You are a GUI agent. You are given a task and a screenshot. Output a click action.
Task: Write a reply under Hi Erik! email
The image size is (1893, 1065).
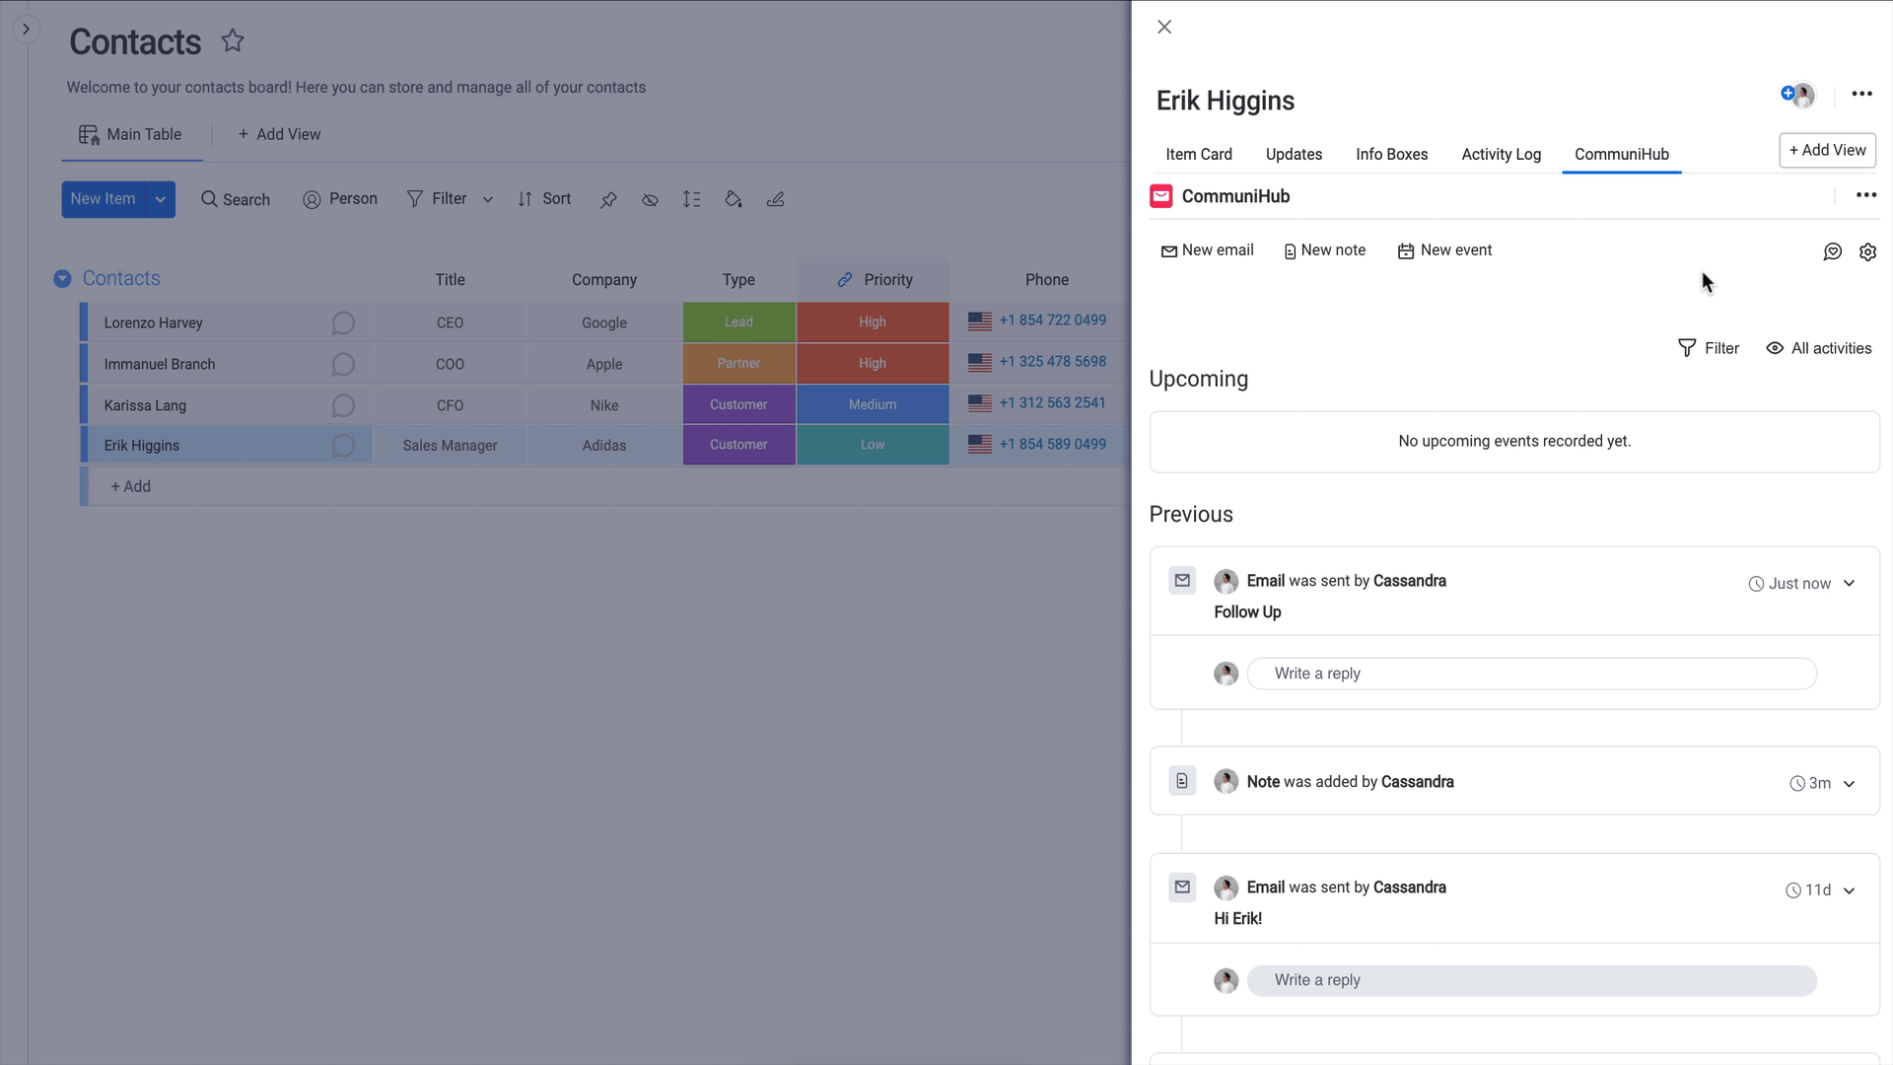click(1531, 980)
